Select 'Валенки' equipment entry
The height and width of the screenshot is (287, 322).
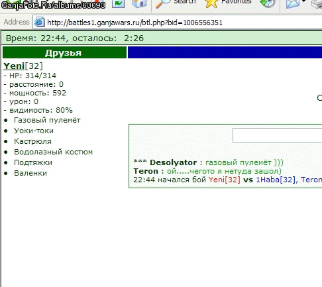point(30,173)
